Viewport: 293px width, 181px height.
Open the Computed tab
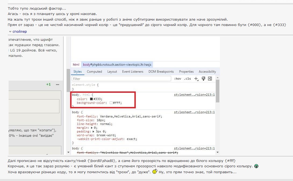94,72
